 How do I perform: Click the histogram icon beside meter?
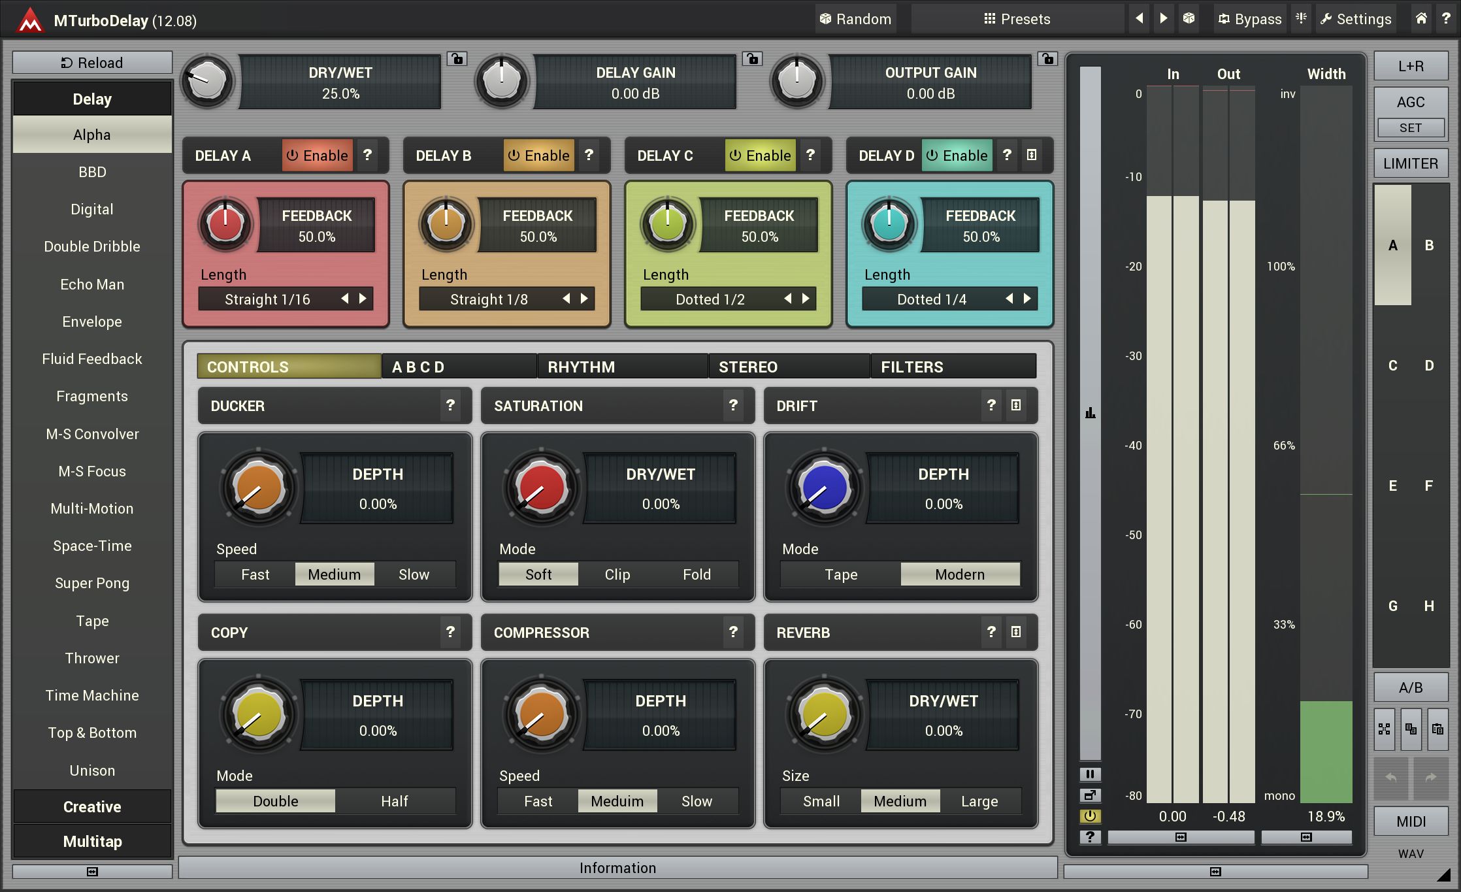tap(1091, 412)
